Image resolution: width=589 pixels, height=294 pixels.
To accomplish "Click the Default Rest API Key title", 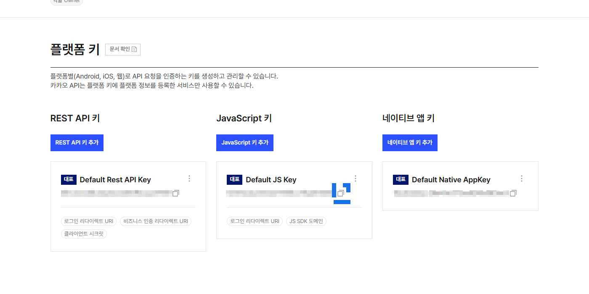I will [115, 180].
